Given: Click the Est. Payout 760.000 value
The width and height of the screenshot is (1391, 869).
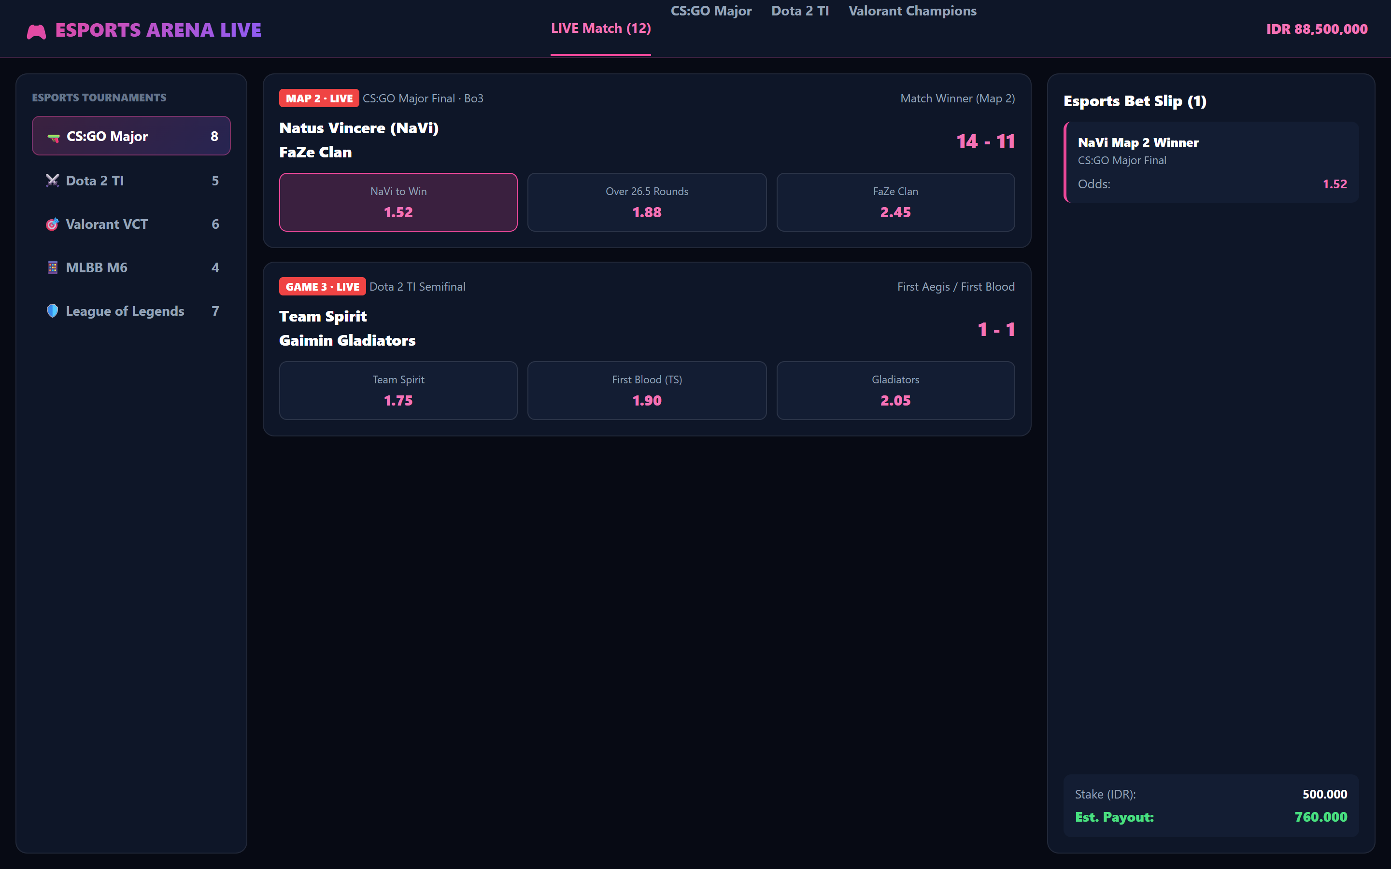Looking at the screenshot, I should (x=1320, y=817).
